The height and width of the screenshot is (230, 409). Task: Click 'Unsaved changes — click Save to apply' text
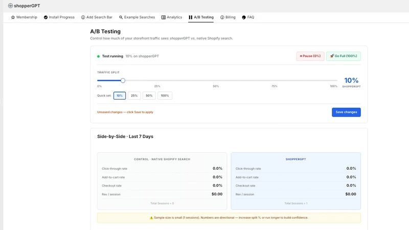[125, 112]
